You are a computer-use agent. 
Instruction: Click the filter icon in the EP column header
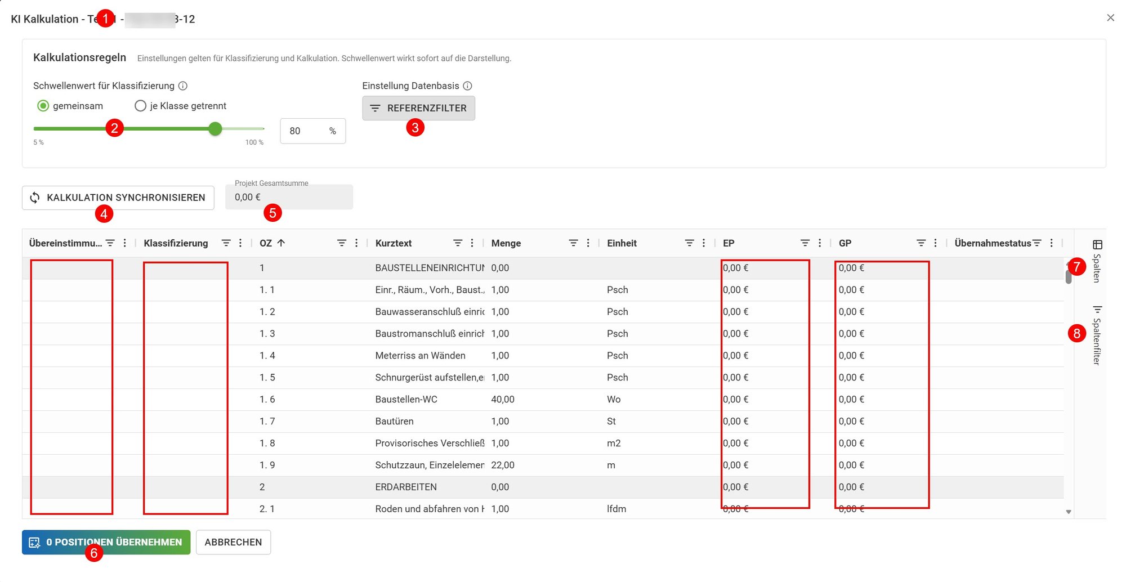coord(805,243)
